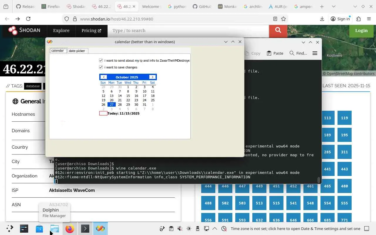
Task: Open the application launcher in the taskbar
Action: coord(10,229)
